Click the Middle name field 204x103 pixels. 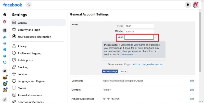click(139, 31)
